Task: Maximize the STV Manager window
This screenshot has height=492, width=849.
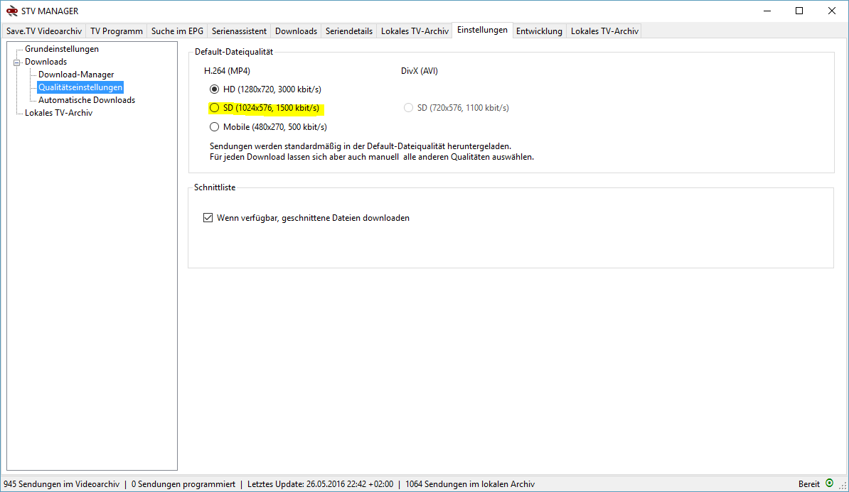Action: click(799, 11)
